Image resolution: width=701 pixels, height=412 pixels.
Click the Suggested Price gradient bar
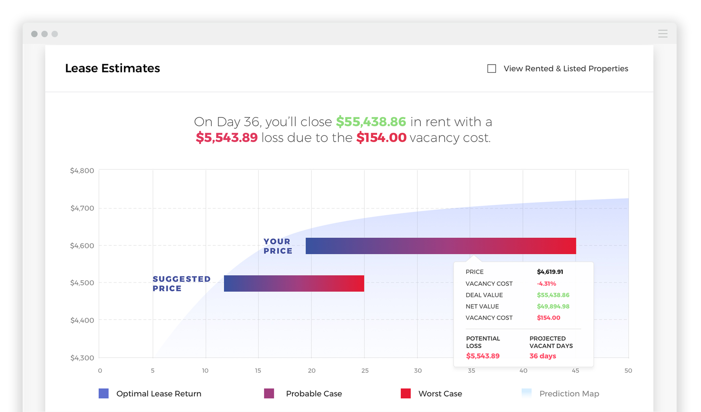294,283
